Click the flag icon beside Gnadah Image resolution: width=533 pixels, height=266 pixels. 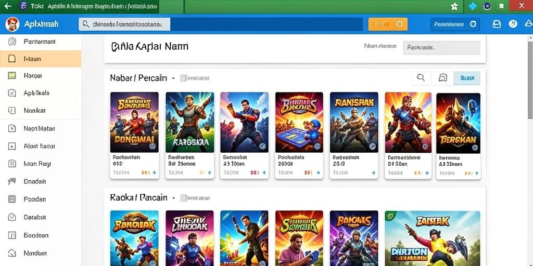[x=12, y=181]
